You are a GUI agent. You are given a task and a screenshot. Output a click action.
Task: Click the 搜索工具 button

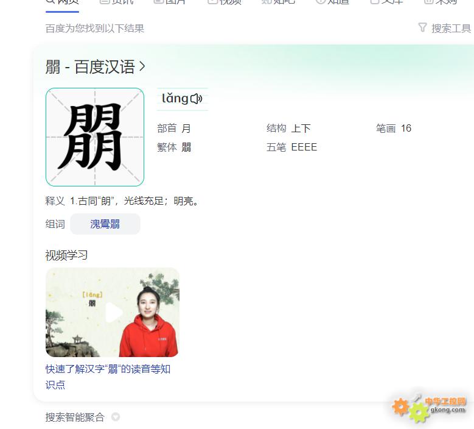pyautogui.click(x=445, y=28)
